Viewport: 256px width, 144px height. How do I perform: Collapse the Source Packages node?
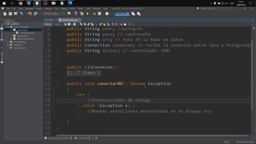pyautogui.click(x=8, y=27)
